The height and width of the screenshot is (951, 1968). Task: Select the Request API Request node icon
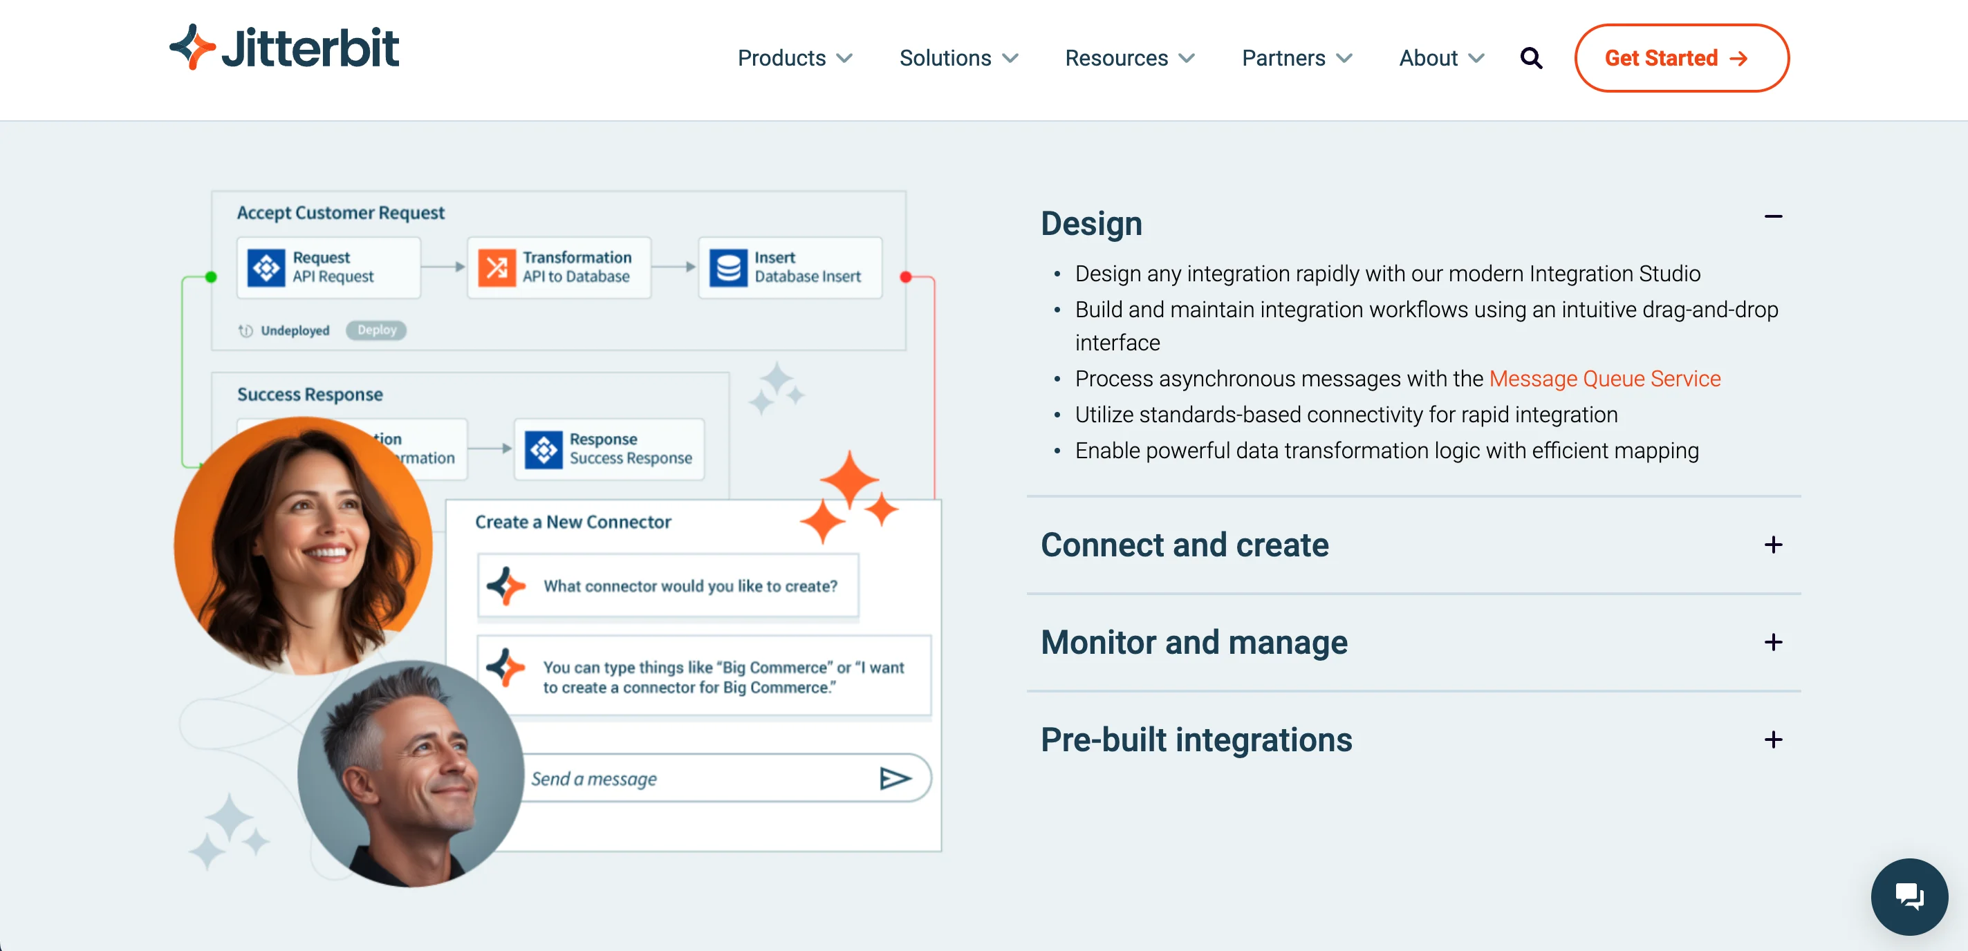[268, 267]
